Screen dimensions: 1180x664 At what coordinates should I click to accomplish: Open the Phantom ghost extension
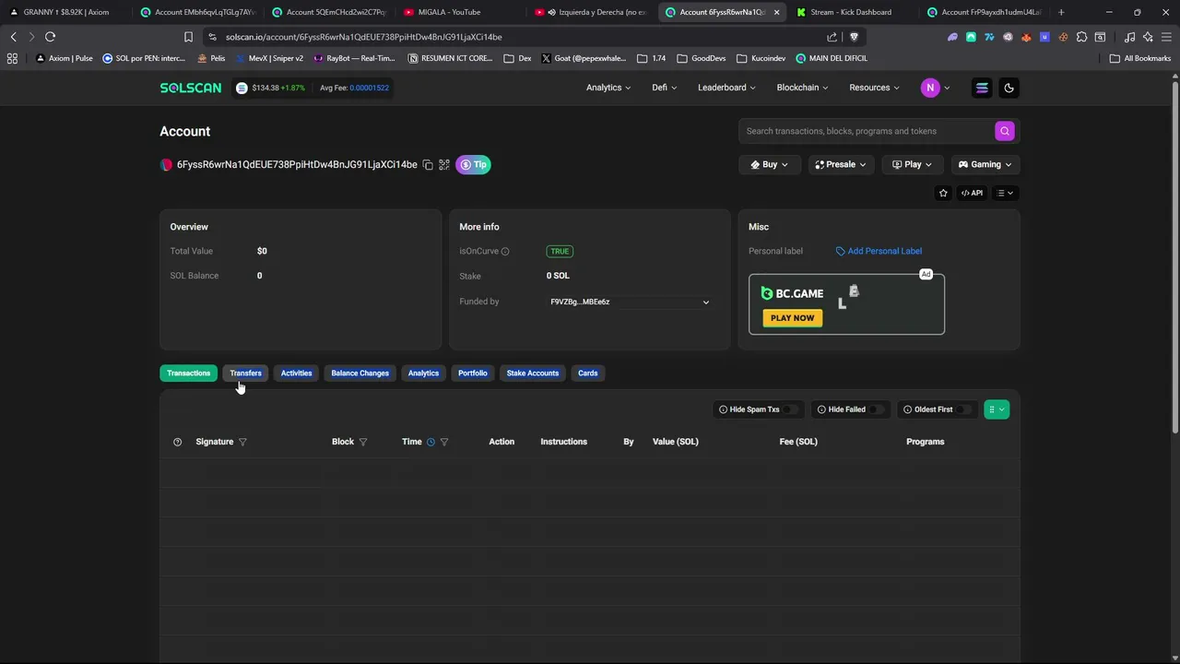point(952,37)
